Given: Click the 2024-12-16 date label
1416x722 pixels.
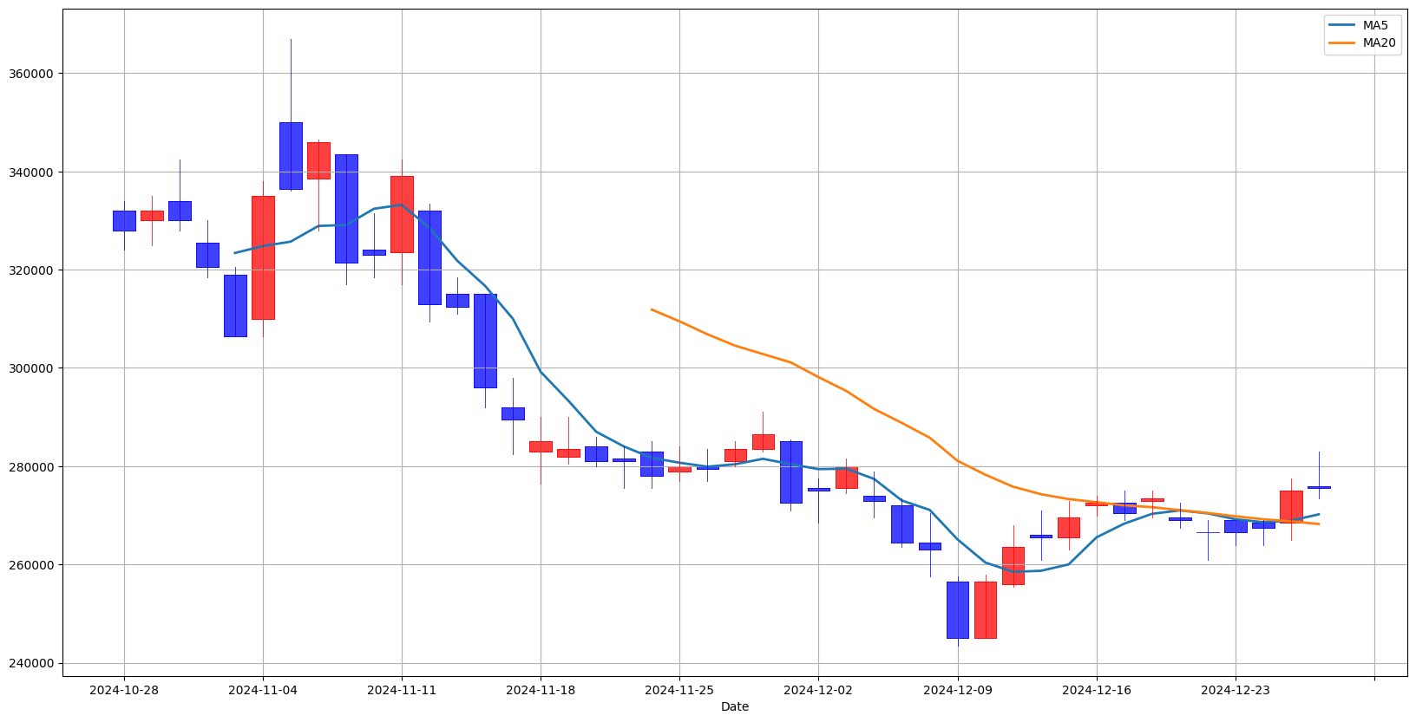Looking at the screenshot, I should [x=1097, y=691].
